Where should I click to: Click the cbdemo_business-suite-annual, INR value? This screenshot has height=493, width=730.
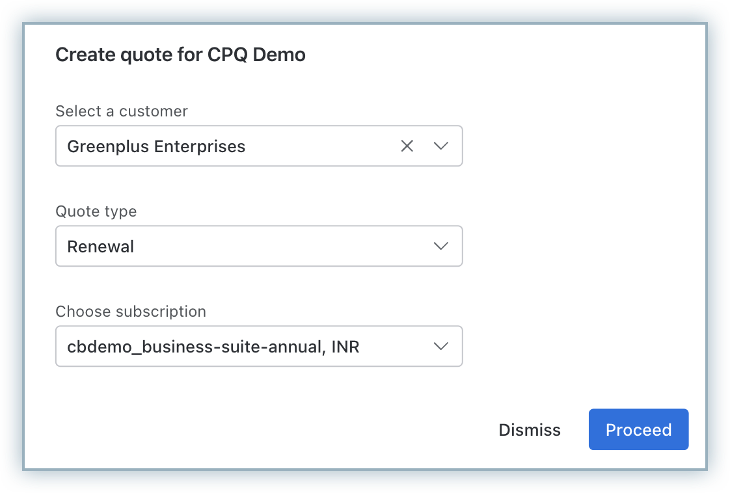pos(213,347)
